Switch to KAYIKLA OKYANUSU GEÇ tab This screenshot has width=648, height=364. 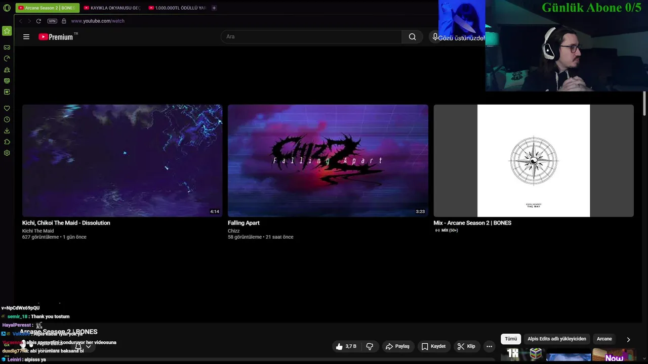point(112,8)
